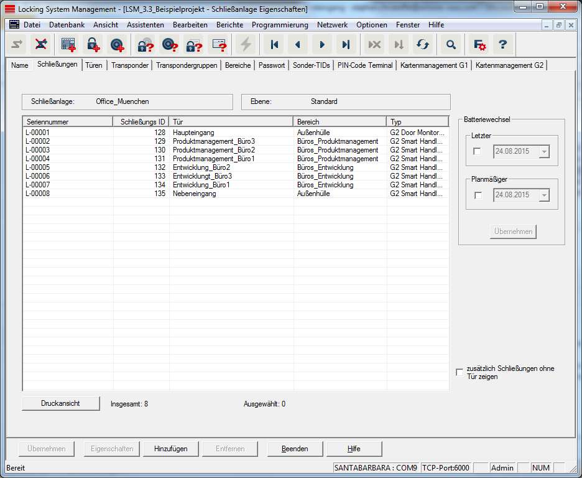Switch to the Transpondergruppen tab
The width and height of the screenshot is (582, 478).
click(x=187, y=65)
